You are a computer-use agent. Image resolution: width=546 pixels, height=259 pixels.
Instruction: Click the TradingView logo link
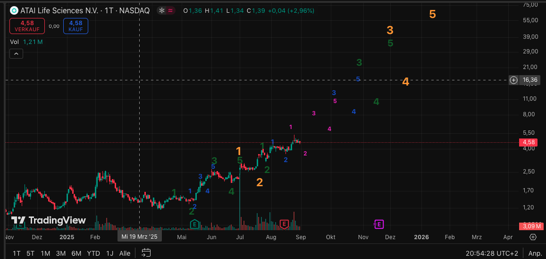click(x=49, y=220)
